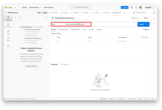The image size is (162, 110).
Task: Click the two-pane layout icon in status bar
Action: click(x=152, y=99)
